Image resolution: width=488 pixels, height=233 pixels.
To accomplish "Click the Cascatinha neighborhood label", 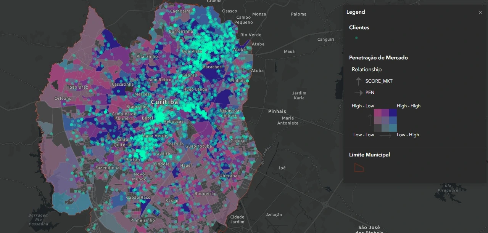I will [123, 85].
